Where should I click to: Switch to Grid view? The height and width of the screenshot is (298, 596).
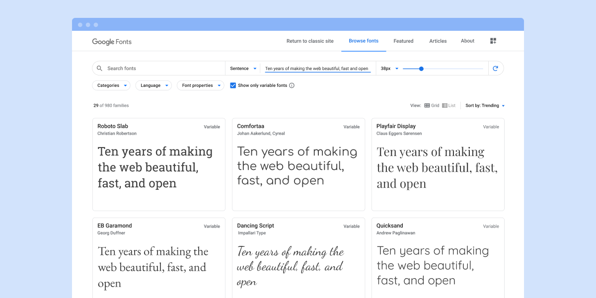[x=432, y=106]
